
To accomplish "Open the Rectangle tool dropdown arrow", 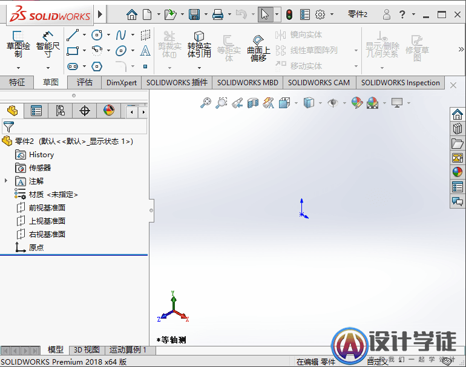I will (x=84, y=51).
